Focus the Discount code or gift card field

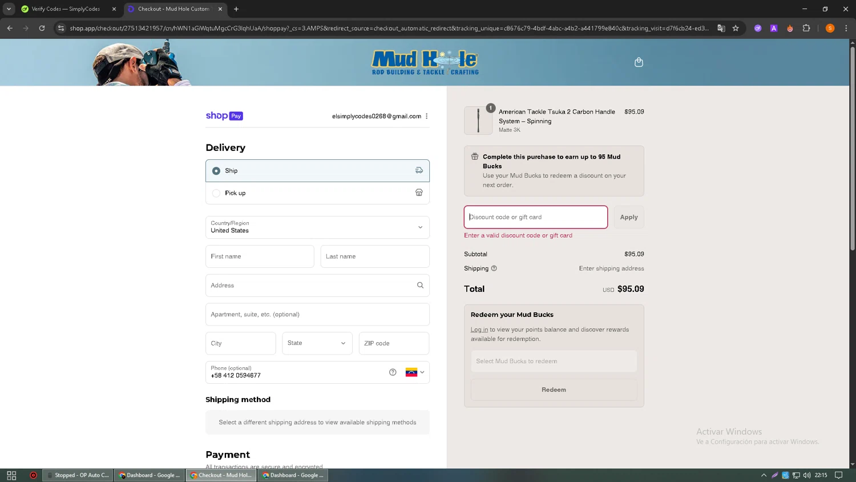click(536, 217)
